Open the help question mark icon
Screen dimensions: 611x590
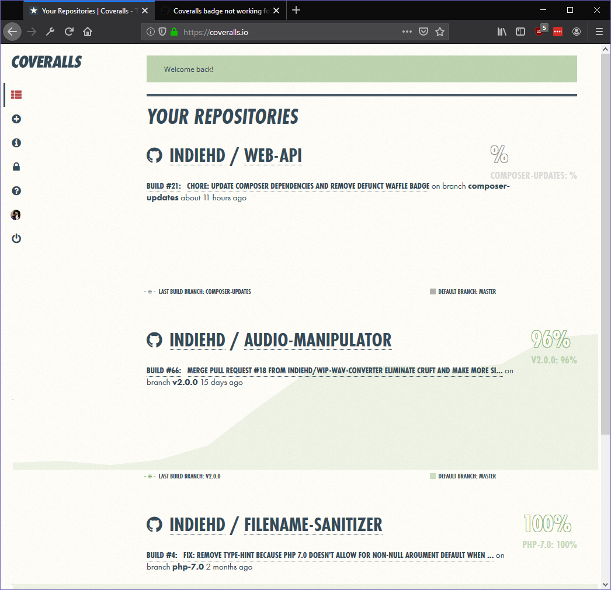16,191
